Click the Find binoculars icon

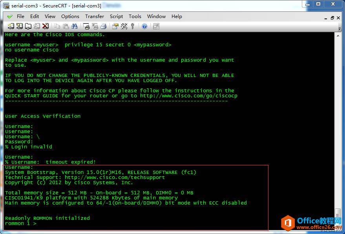pyautogui.click(x=74, y=26)
